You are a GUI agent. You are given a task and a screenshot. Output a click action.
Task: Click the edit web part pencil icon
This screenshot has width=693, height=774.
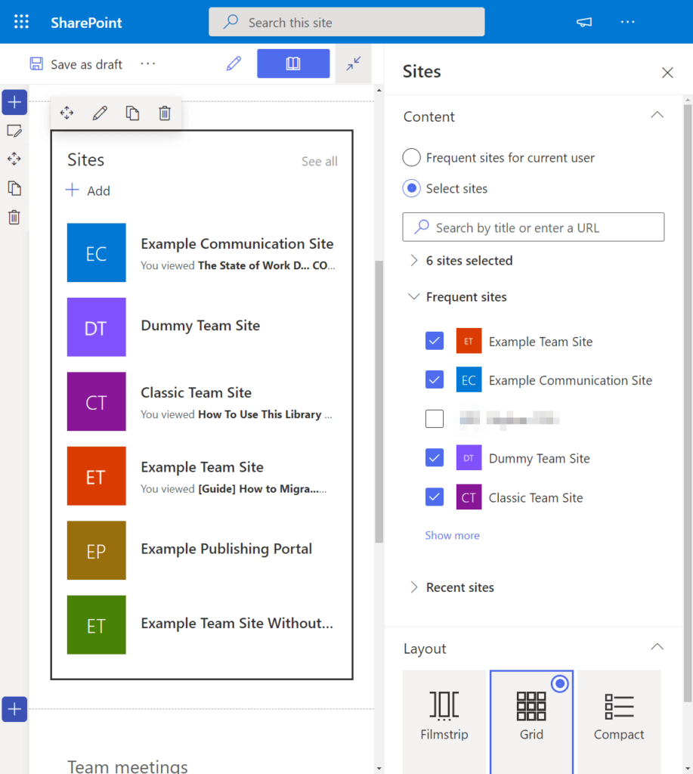click(x=100, y=113)
